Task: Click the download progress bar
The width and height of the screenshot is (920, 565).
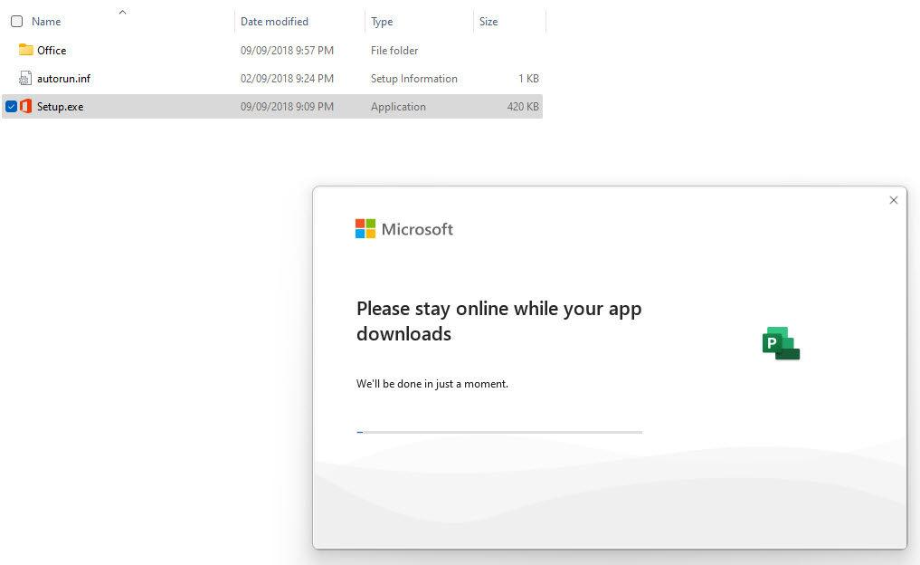Action: tap(499, 432)
